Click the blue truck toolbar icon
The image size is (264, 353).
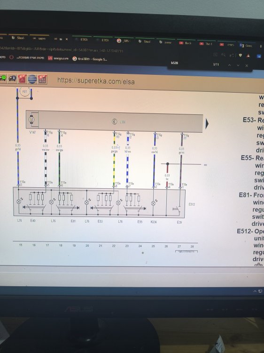(12, 78)
